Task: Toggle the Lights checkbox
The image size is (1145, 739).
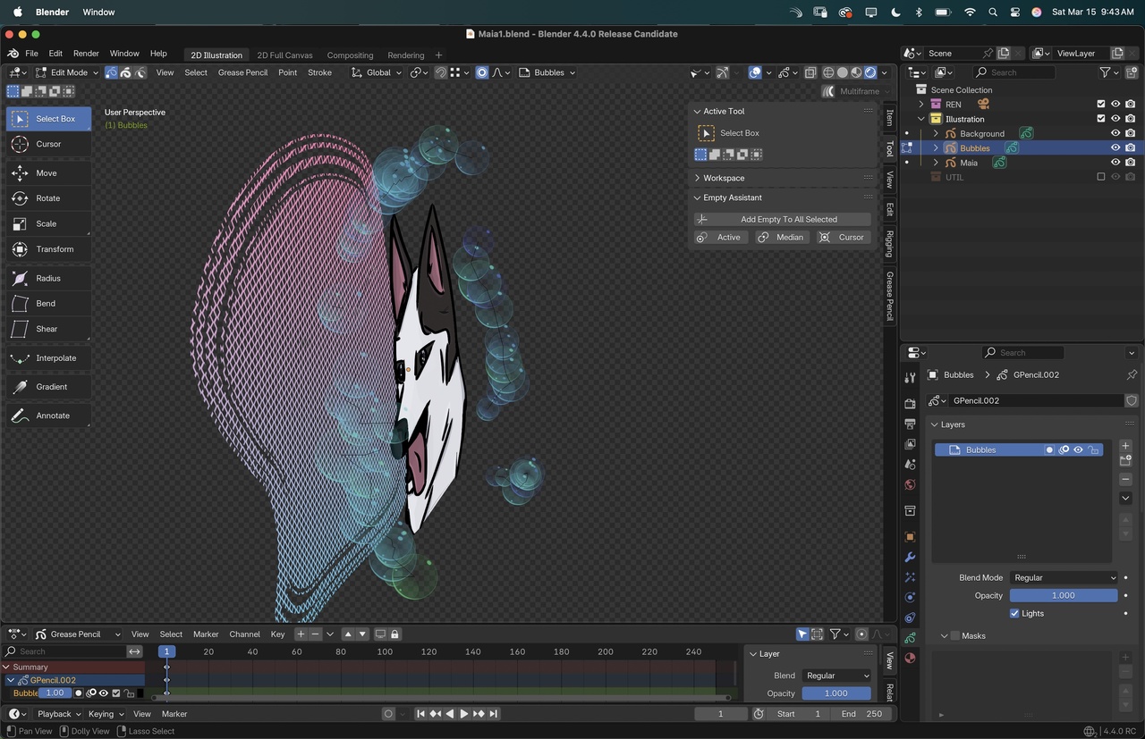Action: 1014,614
